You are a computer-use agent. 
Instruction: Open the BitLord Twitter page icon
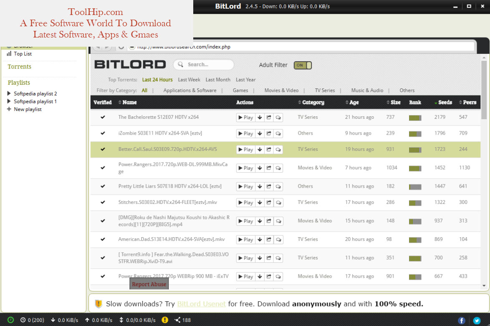pos(477,321)
